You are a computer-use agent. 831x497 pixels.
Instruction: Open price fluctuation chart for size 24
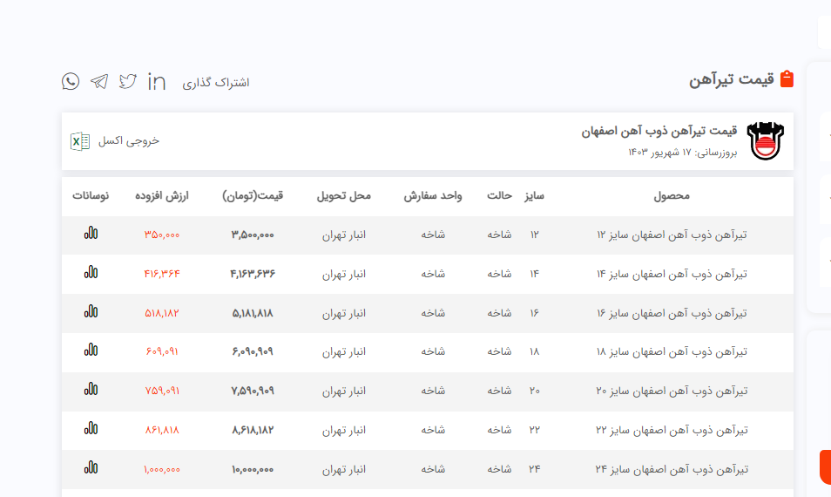(91, 468)
